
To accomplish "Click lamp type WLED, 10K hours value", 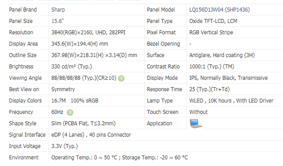I will pyautogui.click(x=232, y=101).
